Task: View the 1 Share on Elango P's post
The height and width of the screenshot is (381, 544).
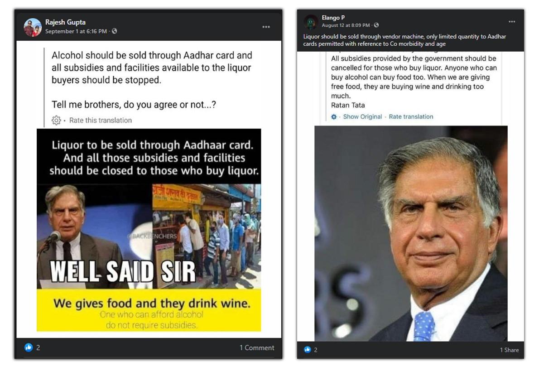Action: point(509,350)
